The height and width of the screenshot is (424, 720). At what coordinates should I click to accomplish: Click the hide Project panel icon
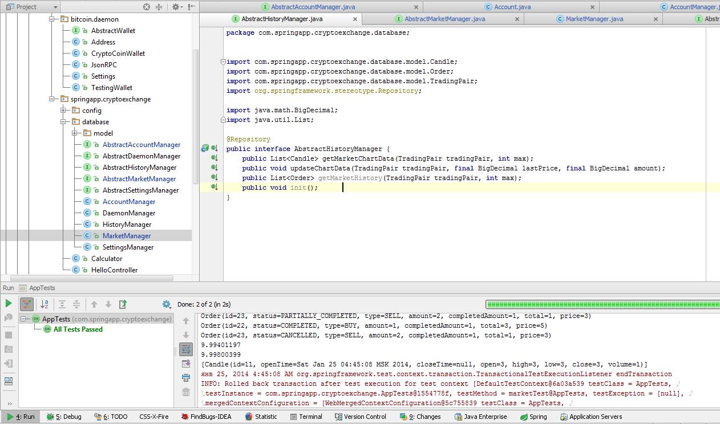click(191, 7)
